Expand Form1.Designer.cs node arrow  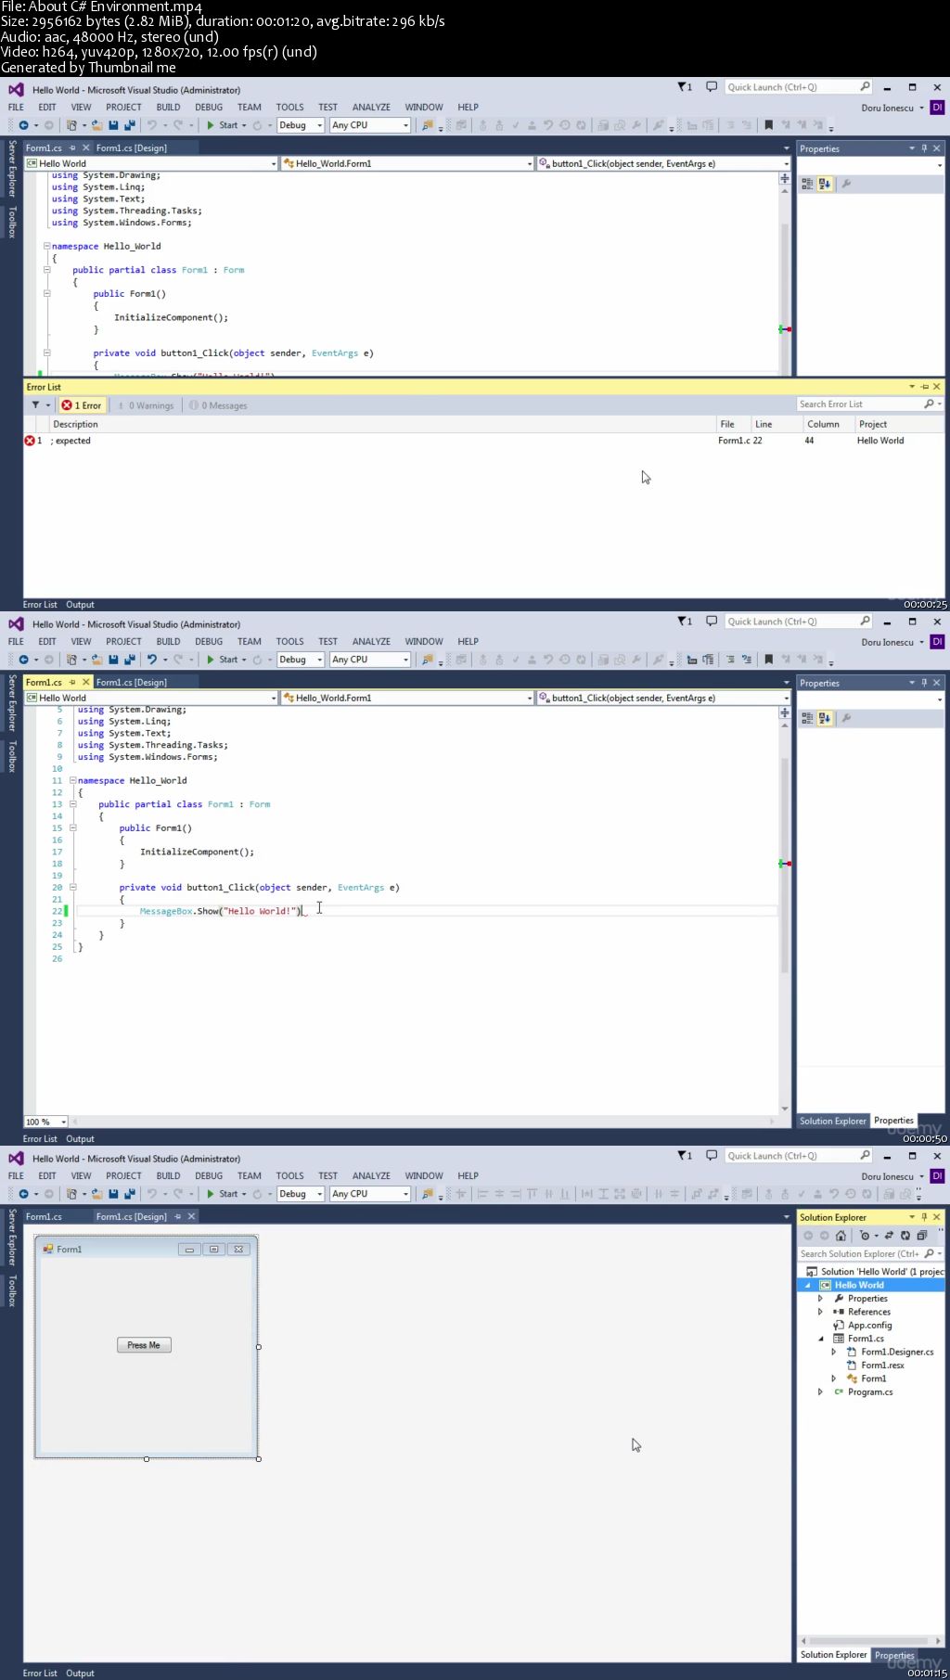[833, 1352]
